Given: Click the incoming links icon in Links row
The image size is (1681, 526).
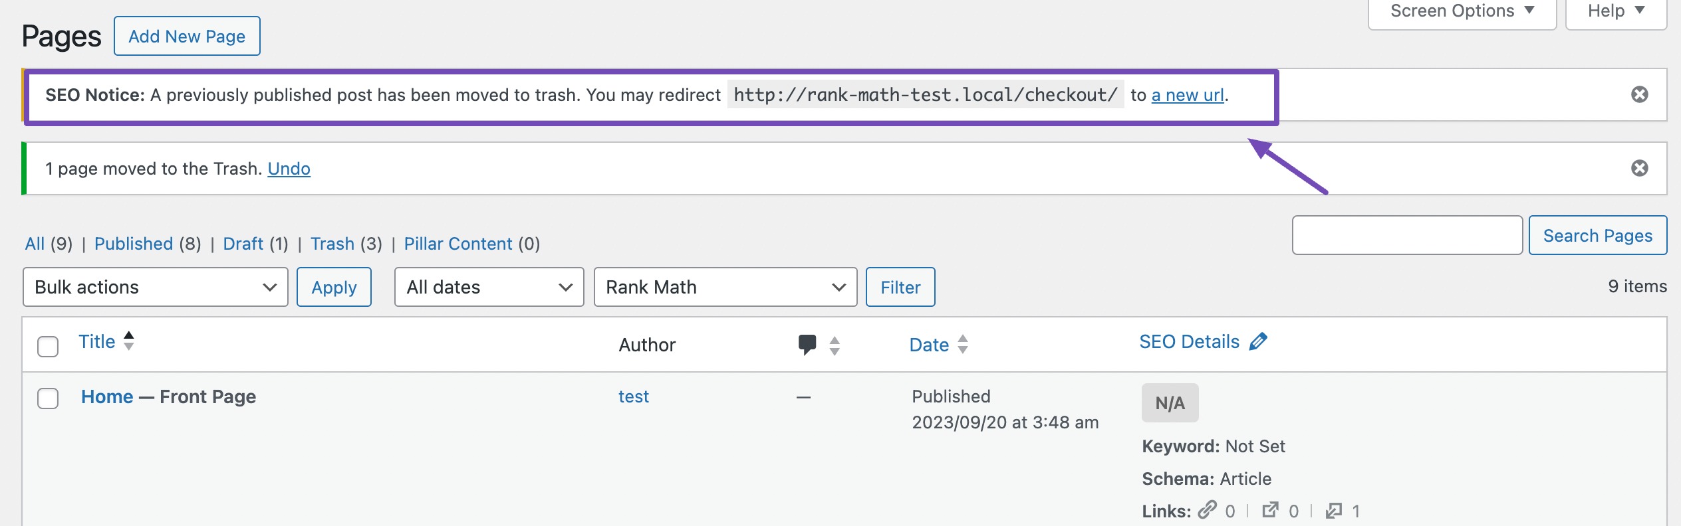Looking at the screenshot, I should (1333, 510).
